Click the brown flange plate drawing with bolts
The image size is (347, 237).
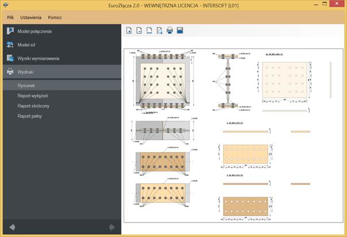pos(163,162)
